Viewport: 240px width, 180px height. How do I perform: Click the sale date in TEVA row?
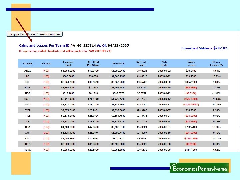coord(164,150)
